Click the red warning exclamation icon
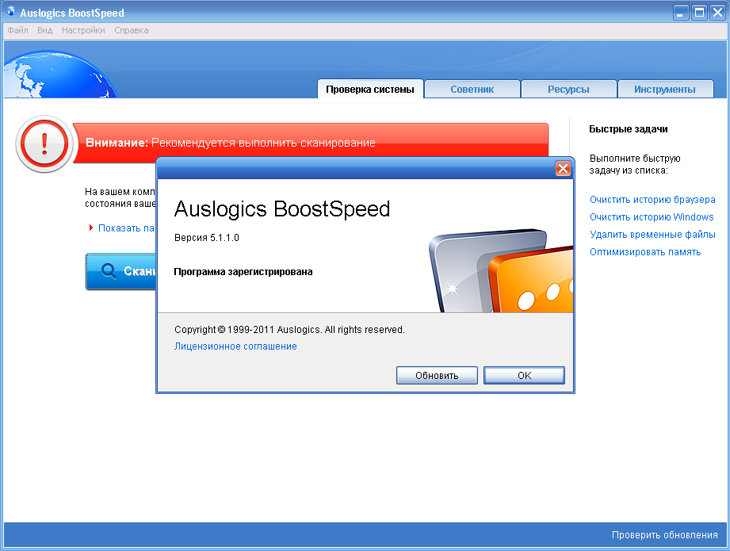730x551 pixels. coord(44,144)
